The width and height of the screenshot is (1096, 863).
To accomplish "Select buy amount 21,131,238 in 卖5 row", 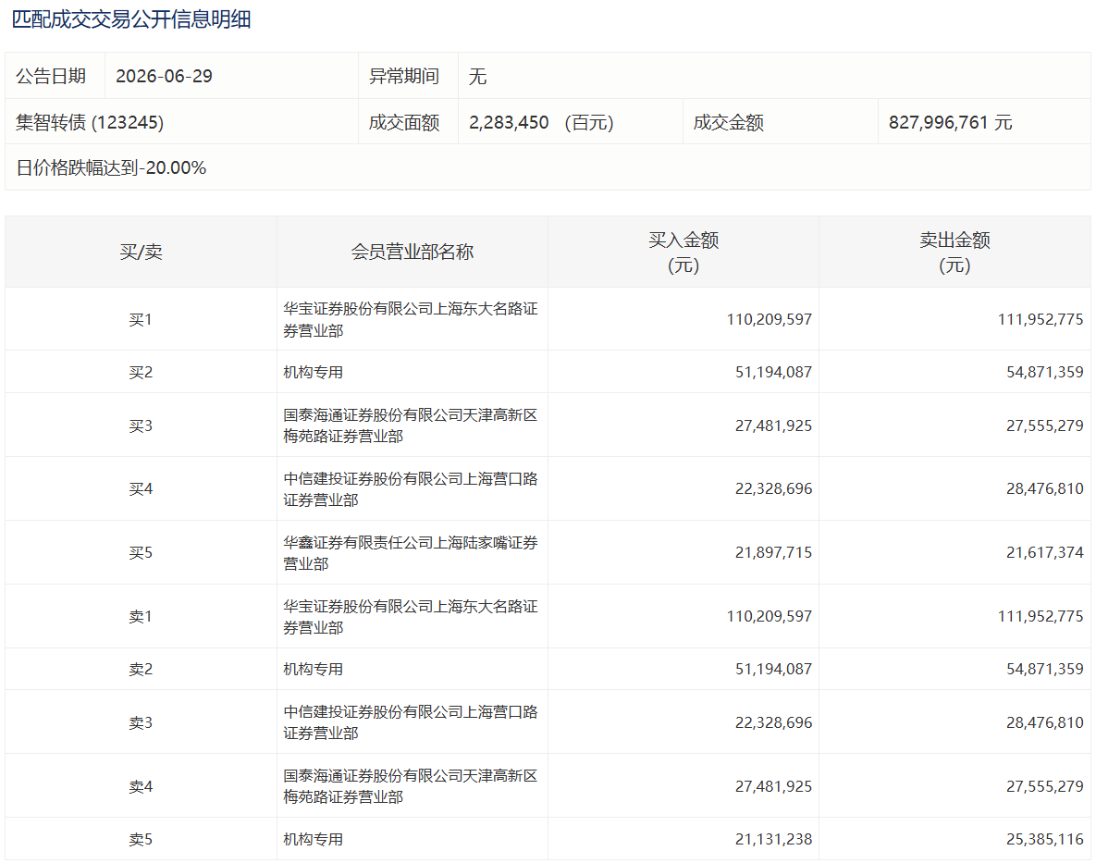I will coord(773,839).
